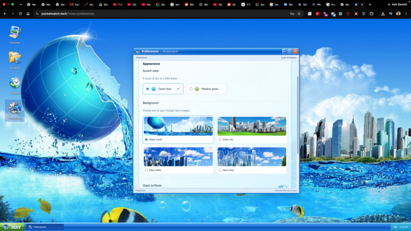Choose the Water world radio button
This screenshot has height=231, width=411.
[146, 140]
